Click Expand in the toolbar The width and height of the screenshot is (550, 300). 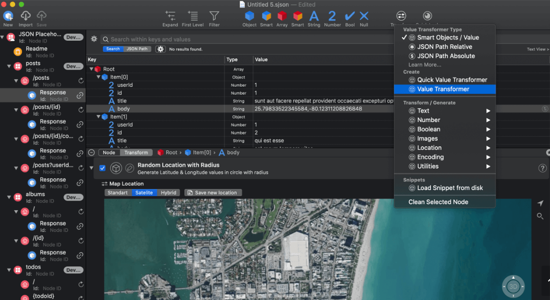click(x=170, y=16)
